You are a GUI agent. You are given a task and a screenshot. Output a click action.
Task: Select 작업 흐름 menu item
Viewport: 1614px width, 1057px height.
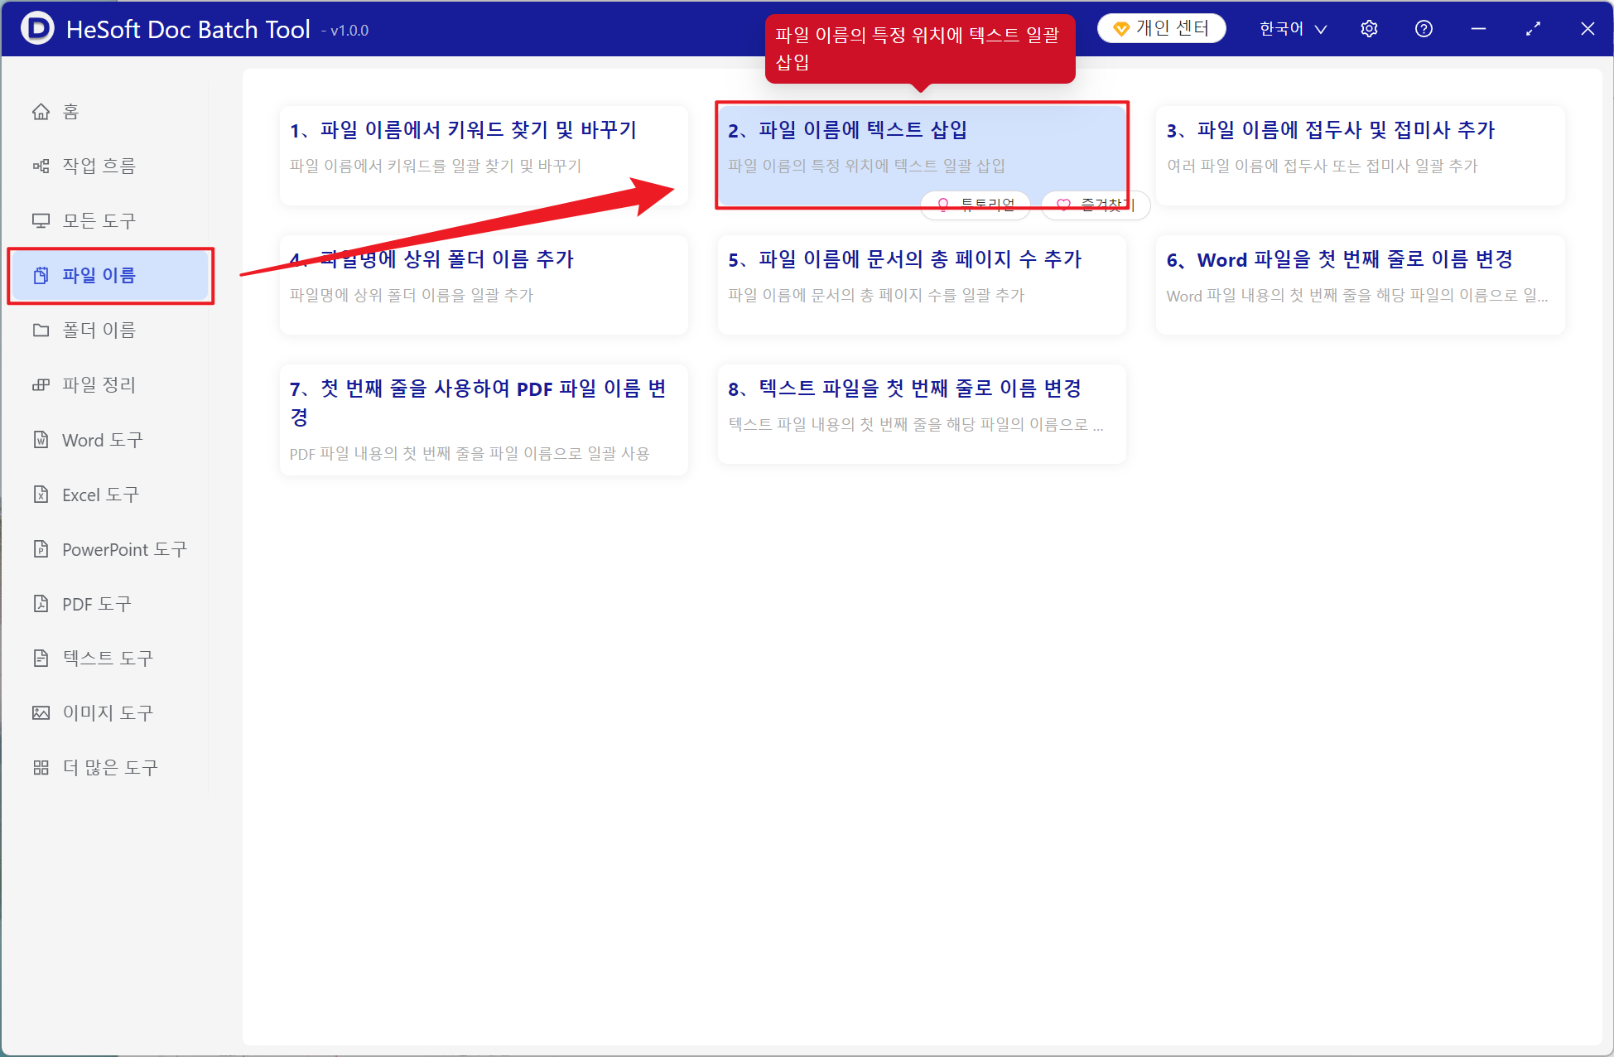point(109,166)
